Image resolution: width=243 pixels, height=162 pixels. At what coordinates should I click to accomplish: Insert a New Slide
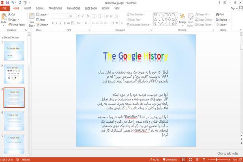32,20
